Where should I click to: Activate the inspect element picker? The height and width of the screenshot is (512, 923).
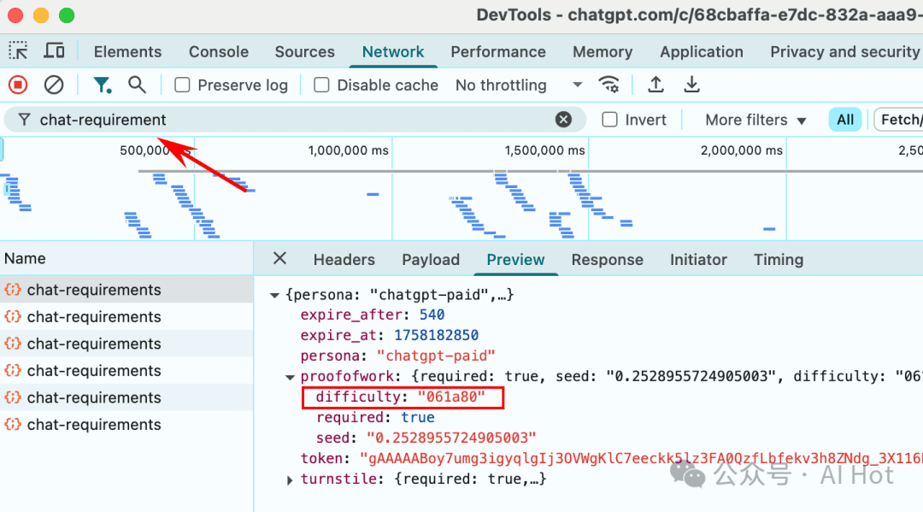pos(18,51)
